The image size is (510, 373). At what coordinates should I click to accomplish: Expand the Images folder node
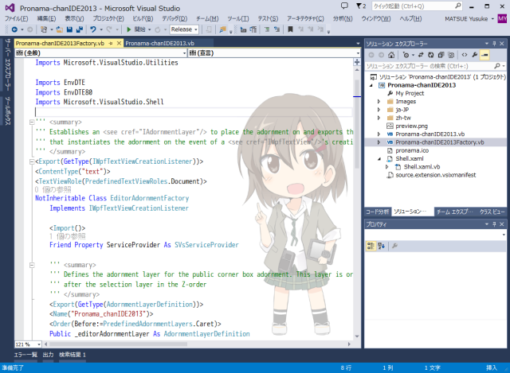[x=379, y=102]
